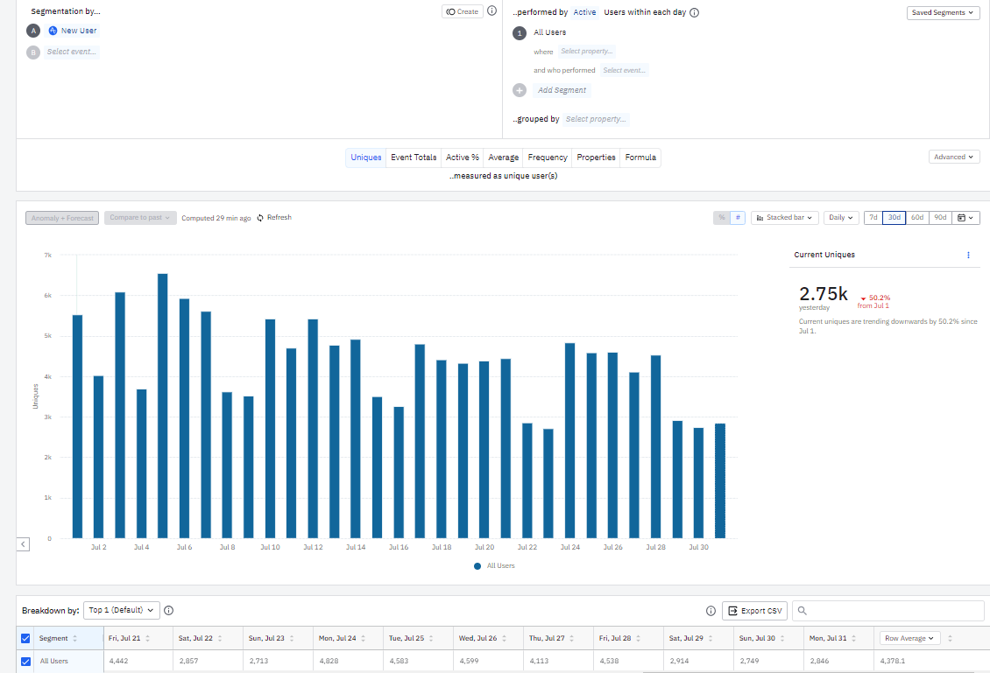The width and height of the screenshot is (990, 673).
Task: Click the Export CSV button
Action: point(755,611)
